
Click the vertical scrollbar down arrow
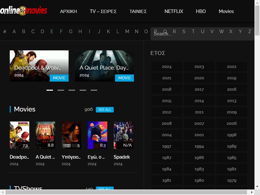(x=257, y=187)
